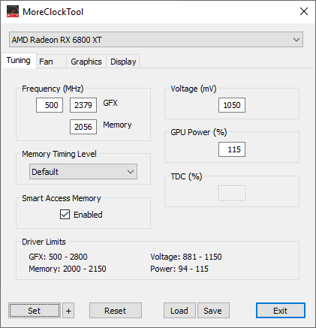Click the Save button
Viewport: 316px width, 328px height.
[213, 311]
